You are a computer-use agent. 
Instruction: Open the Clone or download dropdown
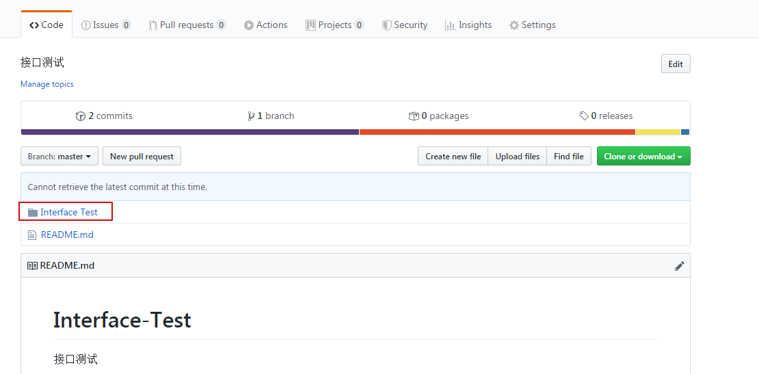tap(644, 157)
